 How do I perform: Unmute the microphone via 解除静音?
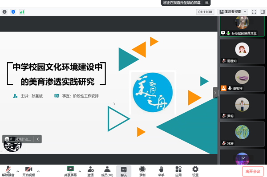coord(8,171)
